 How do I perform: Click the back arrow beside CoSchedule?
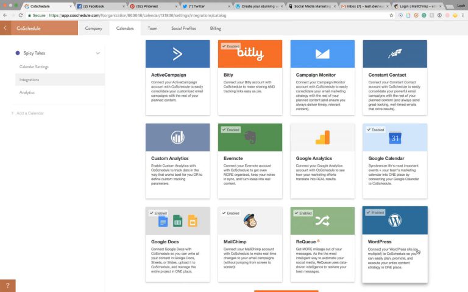click(5, 28)
